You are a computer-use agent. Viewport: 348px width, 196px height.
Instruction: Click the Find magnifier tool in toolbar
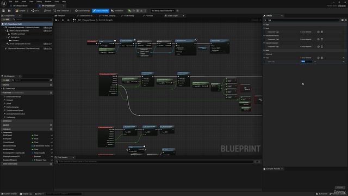[x=47, y=11]
